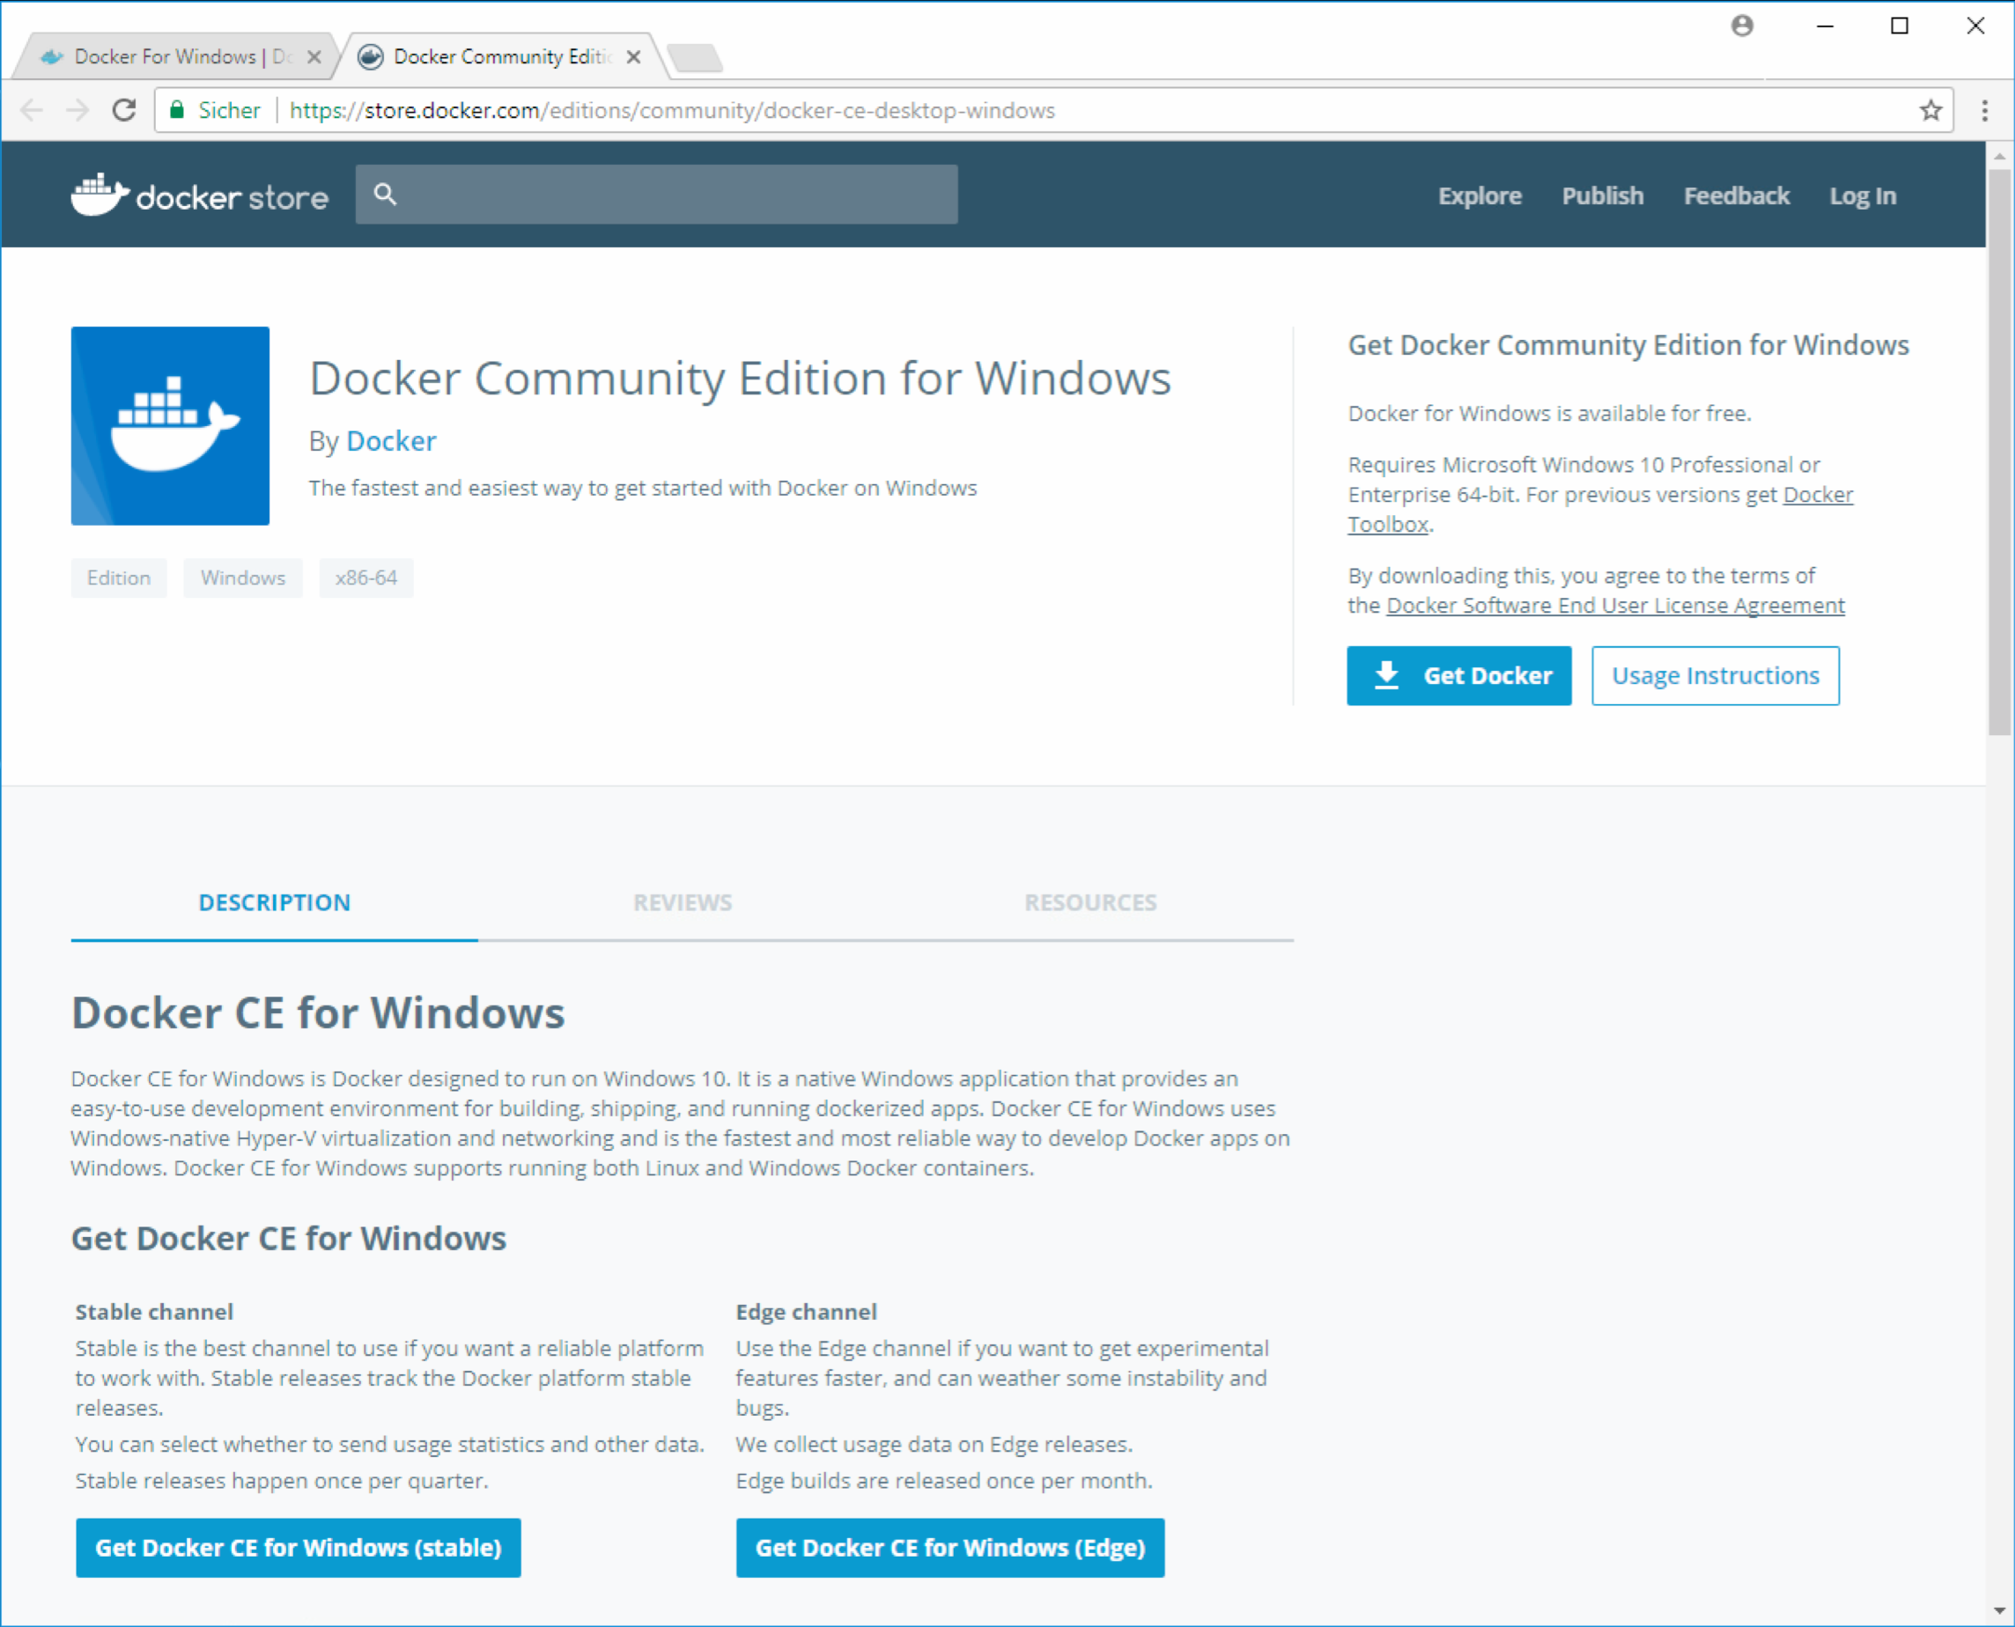Click the address bar URL

pyautogui.click(x=672, y=111)
